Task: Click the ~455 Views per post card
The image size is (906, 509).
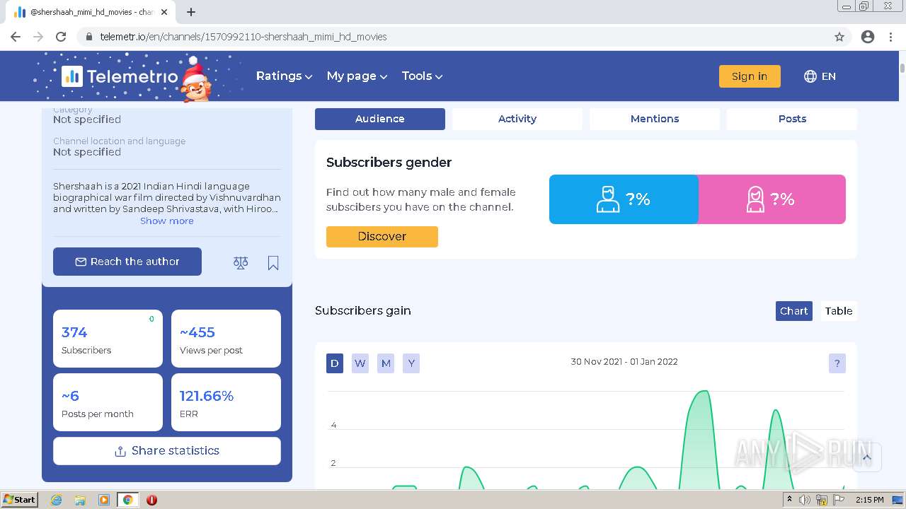Action: point(226,339)
